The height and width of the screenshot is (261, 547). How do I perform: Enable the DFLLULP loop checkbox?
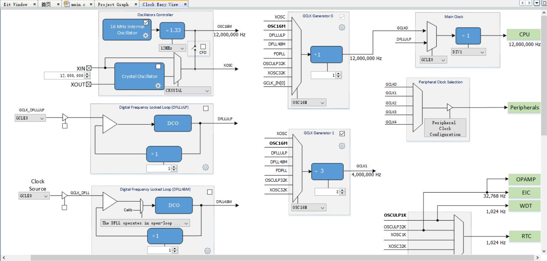pos(206,108)
